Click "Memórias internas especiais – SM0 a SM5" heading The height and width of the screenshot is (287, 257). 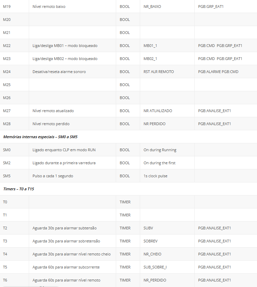[x=40, y=137]
